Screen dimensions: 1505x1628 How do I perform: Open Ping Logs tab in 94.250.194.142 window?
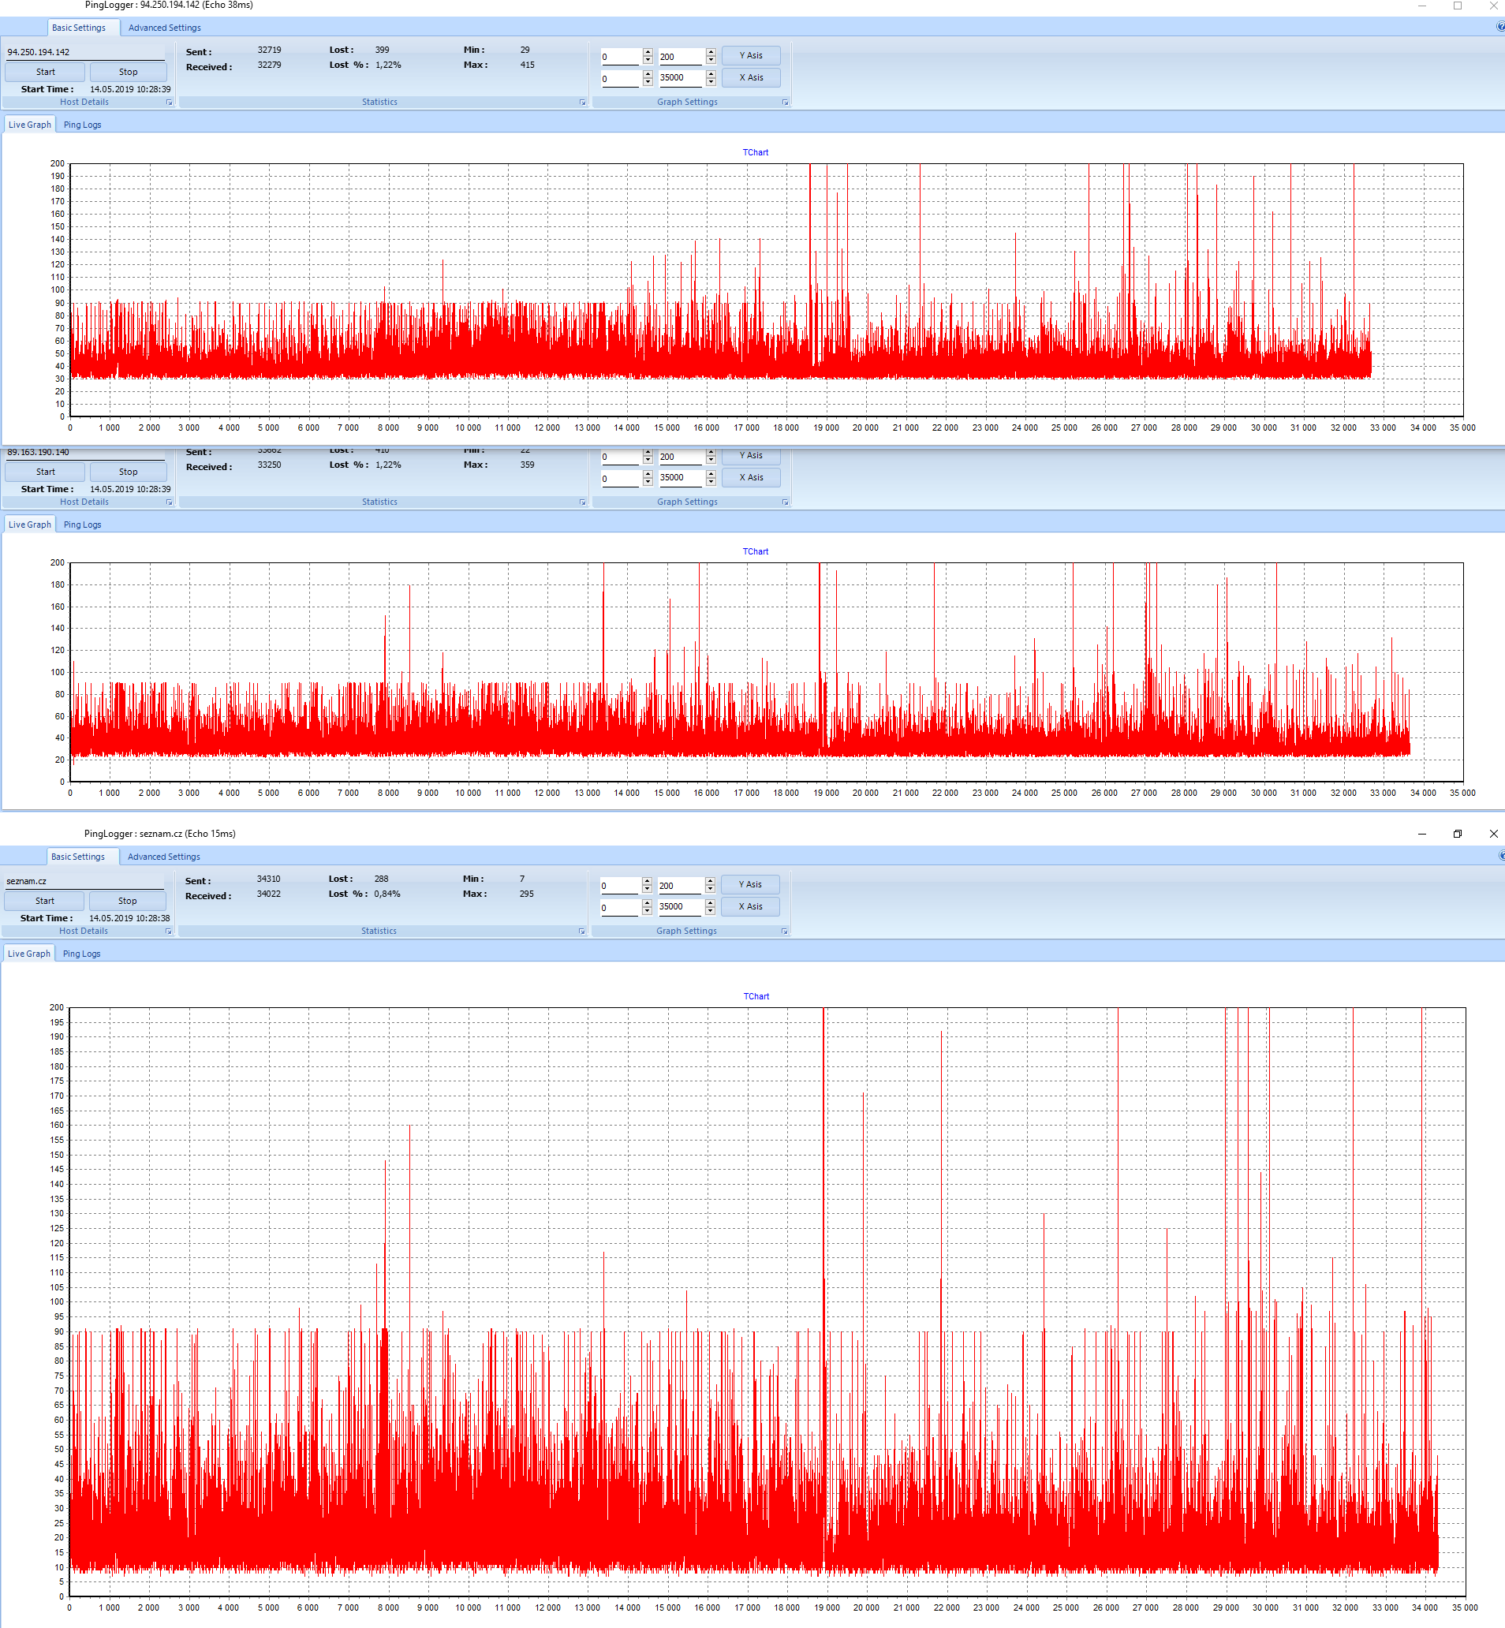[82, 125]
